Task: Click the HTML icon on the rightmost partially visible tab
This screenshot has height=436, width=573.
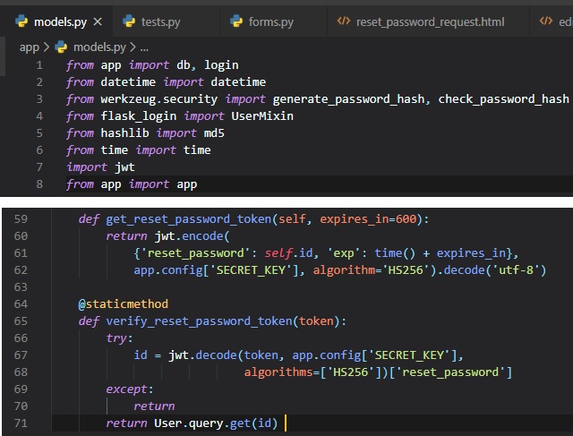Action: pos(545,21)
